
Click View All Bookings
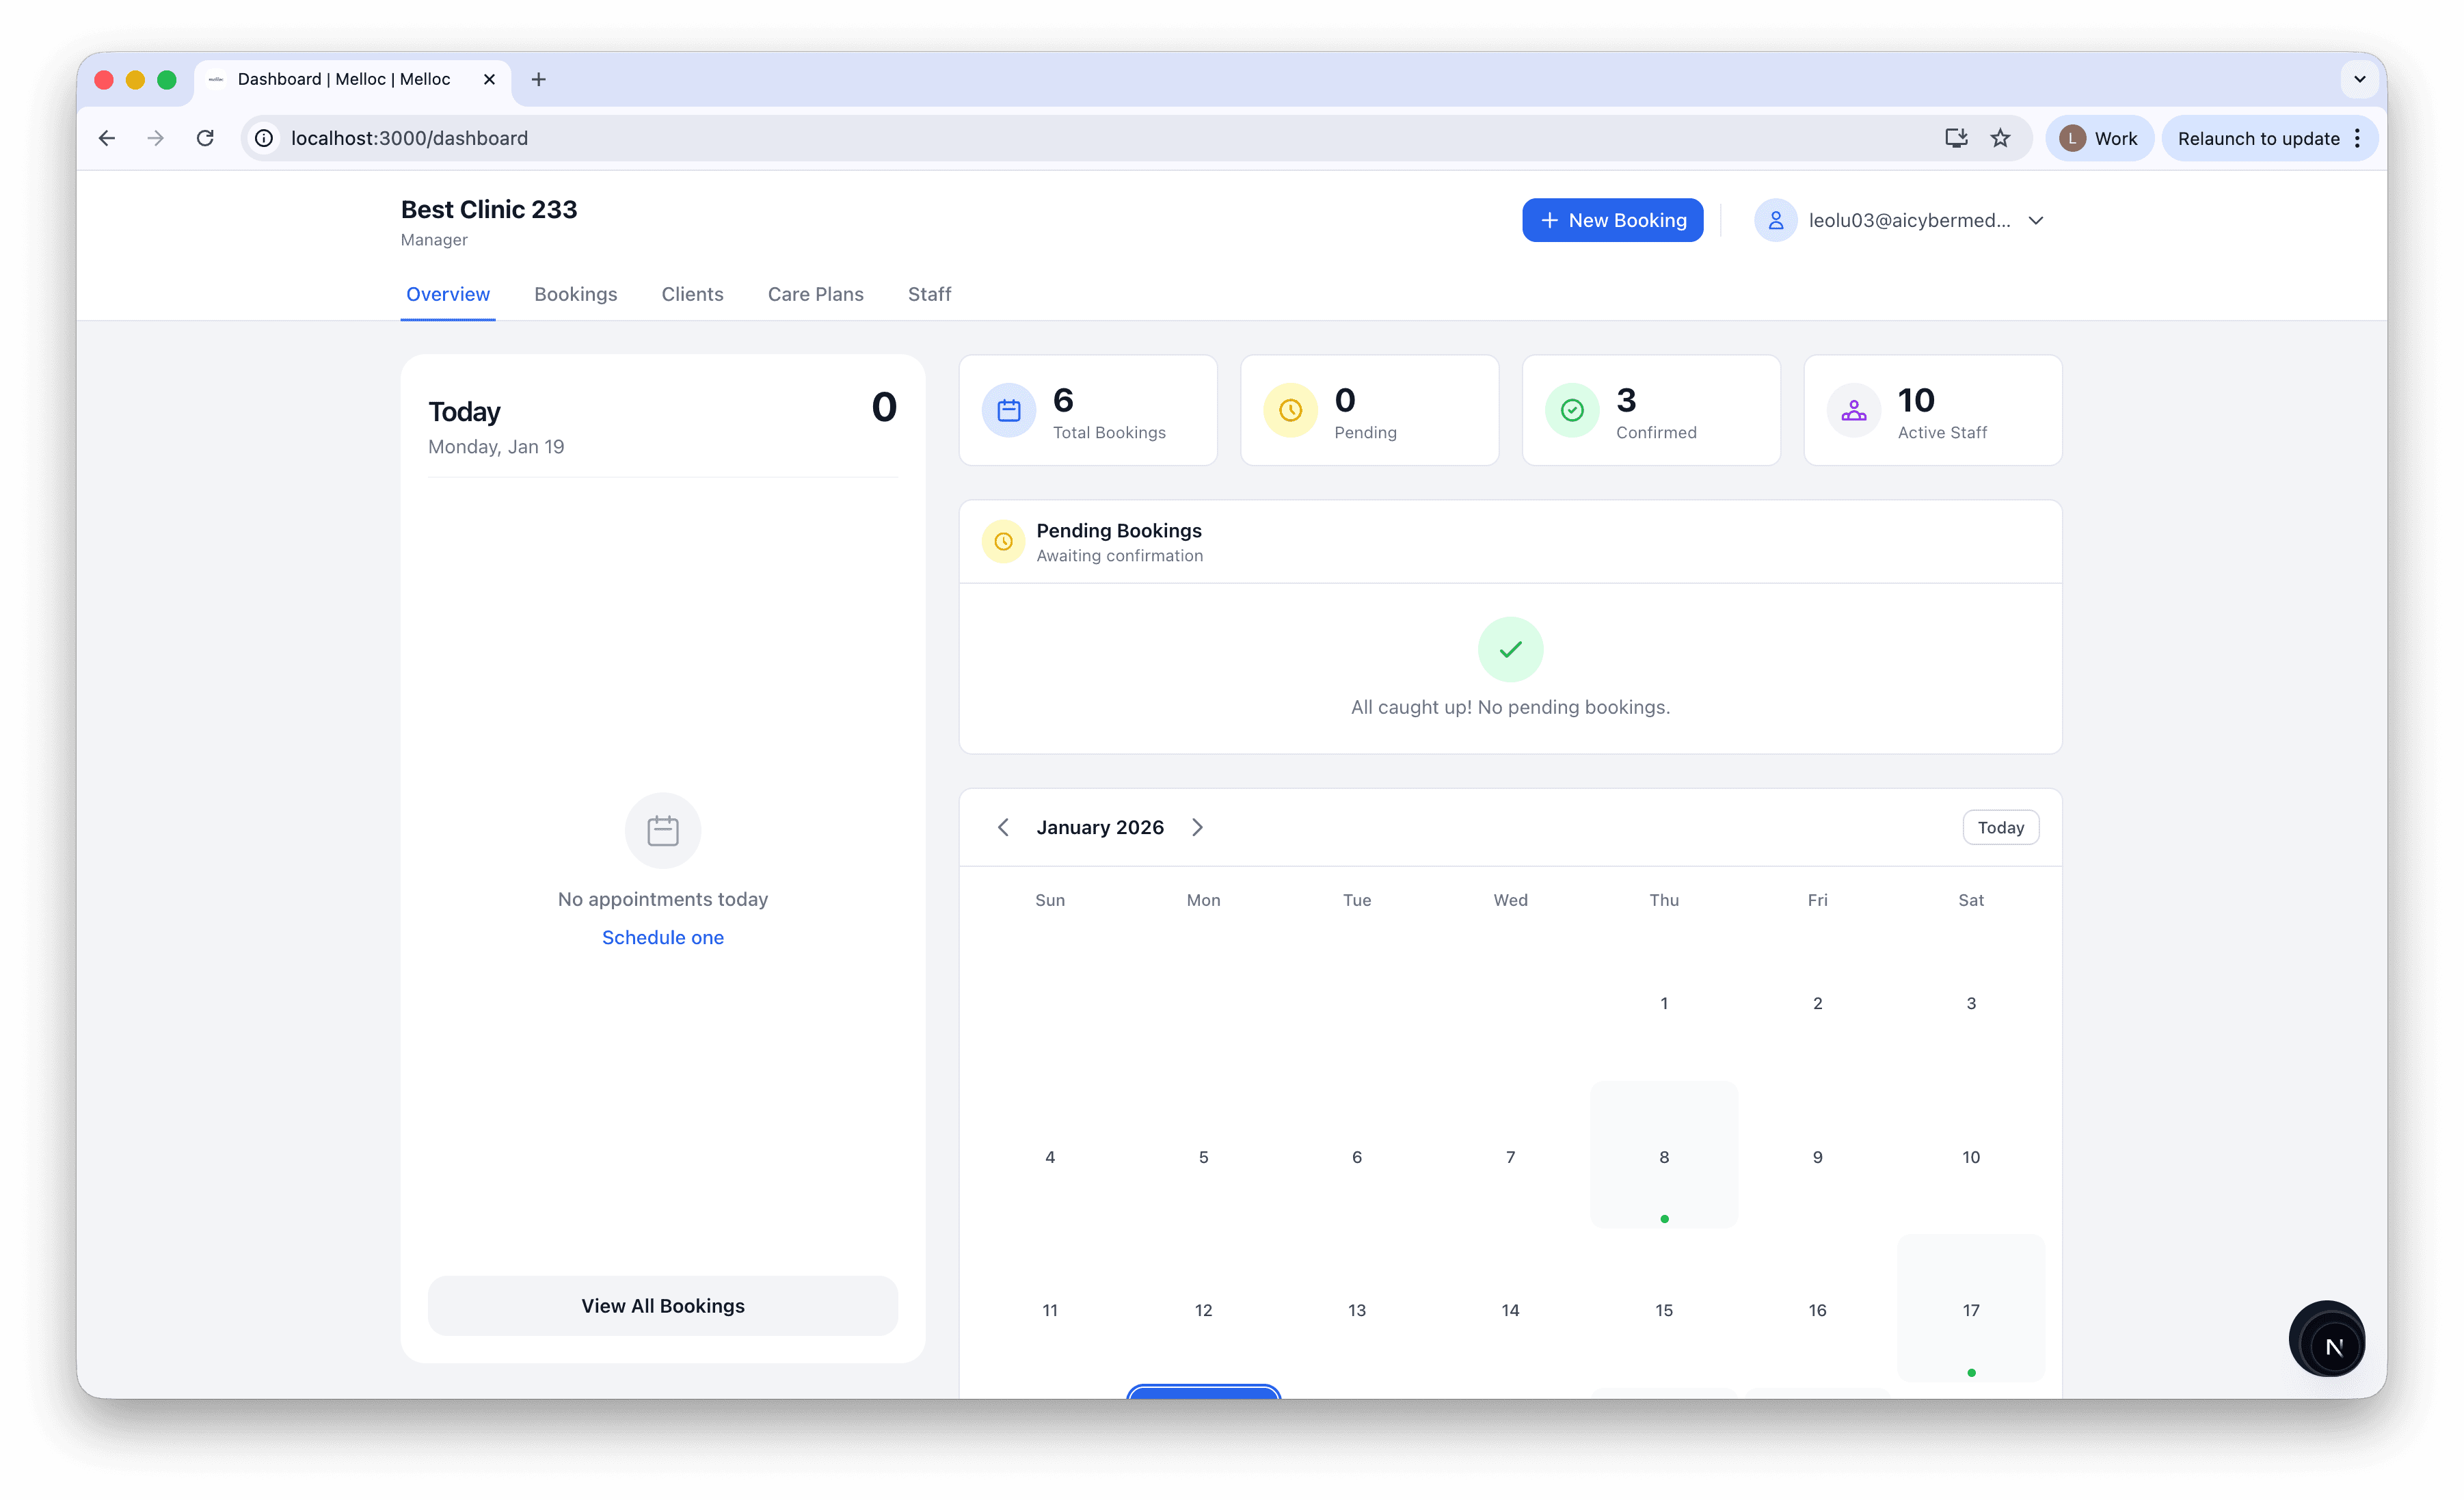[x=663, y=1305]
